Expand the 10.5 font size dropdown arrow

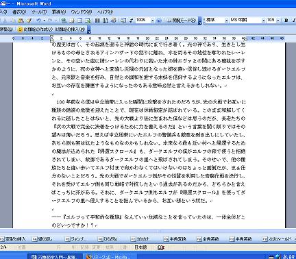click(278, 21)
